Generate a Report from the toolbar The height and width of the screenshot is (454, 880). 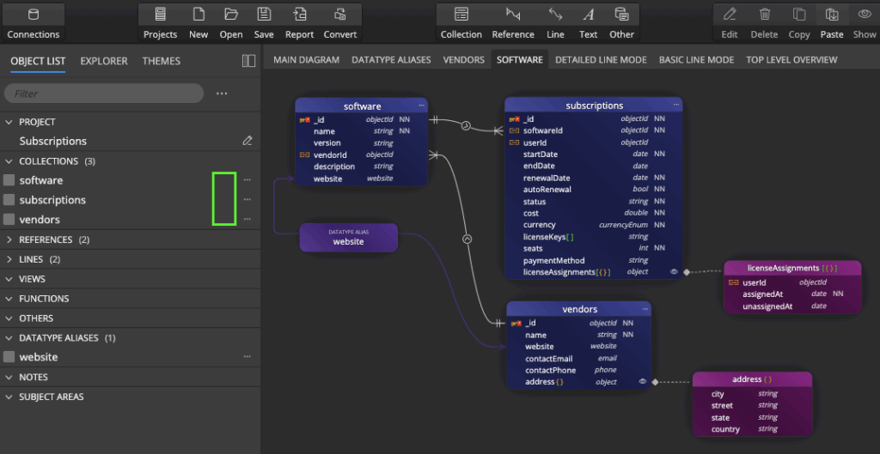click(x=299, y=15)
